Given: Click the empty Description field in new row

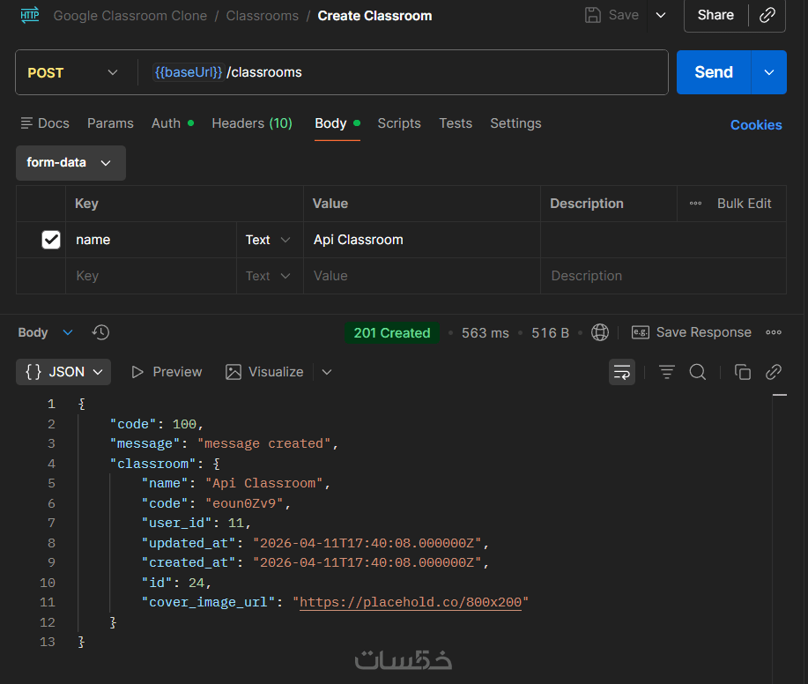Looking at the screenshot, I should (663, 276).
